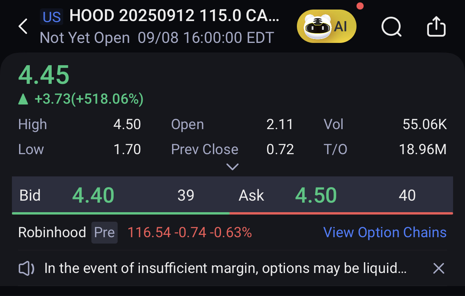The image size is (465, 296).
Task: Tap the green up-triangle change indicator
Action: [23, 99]
